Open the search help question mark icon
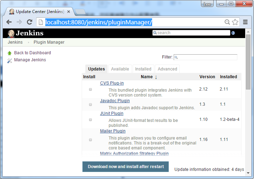The height and width of the screenshot is (179, 254). click(233, 33)
